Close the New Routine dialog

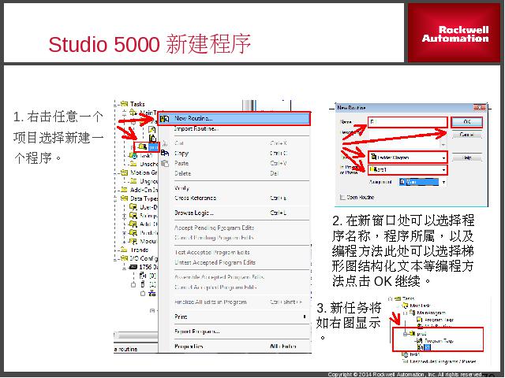point(480,108)
